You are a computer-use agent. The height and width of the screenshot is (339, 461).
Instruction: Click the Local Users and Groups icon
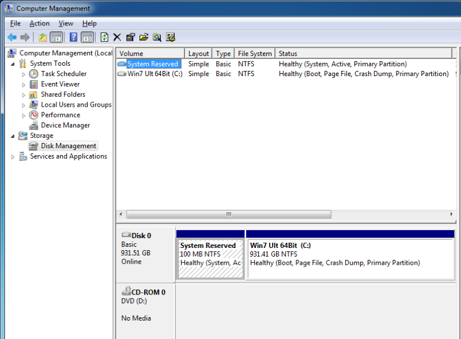33,104
